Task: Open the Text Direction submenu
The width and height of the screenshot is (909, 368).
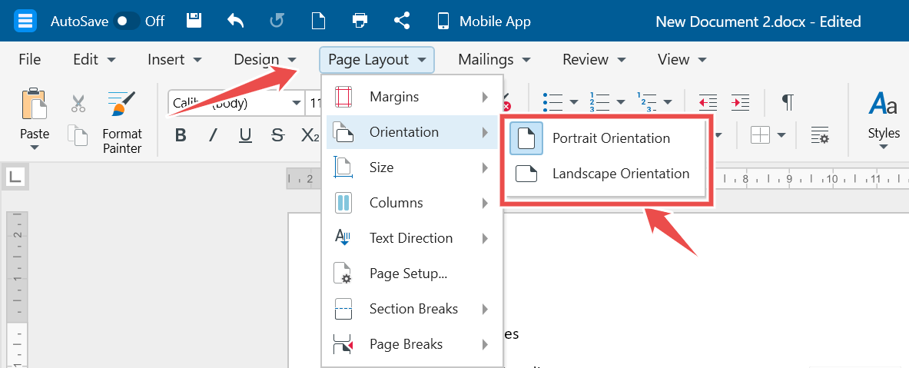Action: pos(412,238)
